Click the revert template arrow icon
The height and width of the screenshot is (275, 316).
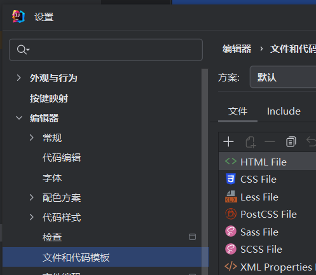312,142
